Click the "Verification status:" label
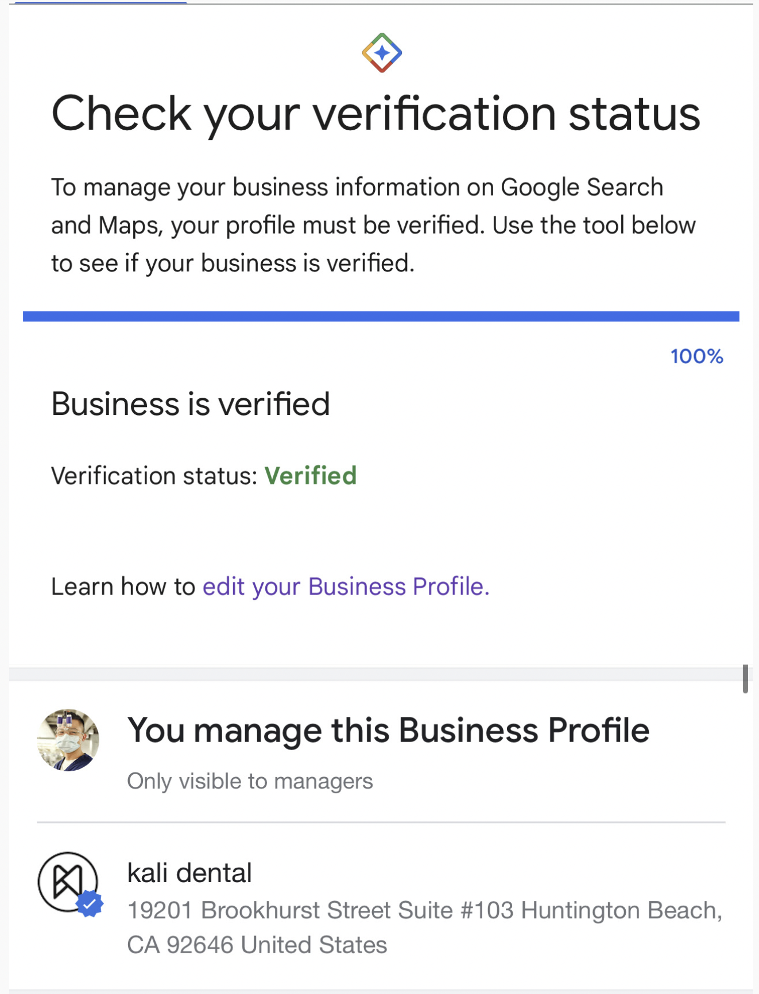Viewport: 759px width, 994px height. [154, 476]
